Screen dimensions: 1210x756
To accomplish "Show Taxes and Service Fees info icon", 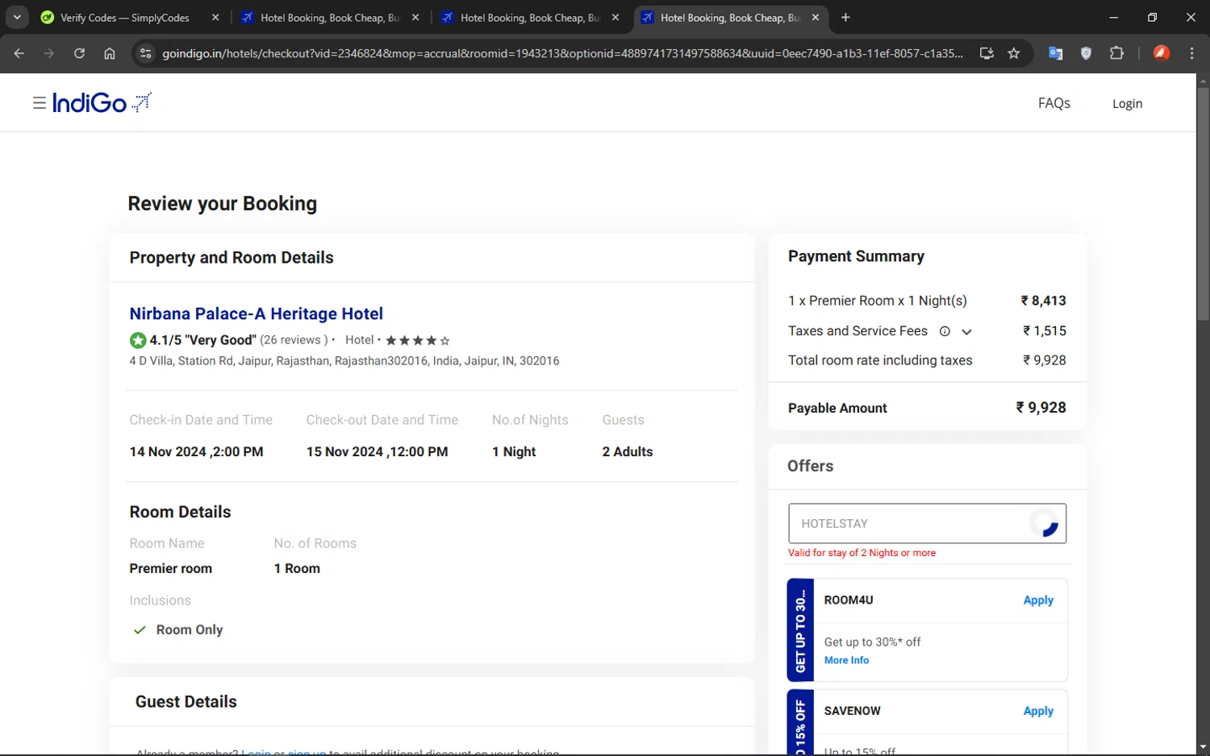I will click(x=945, y=331).
